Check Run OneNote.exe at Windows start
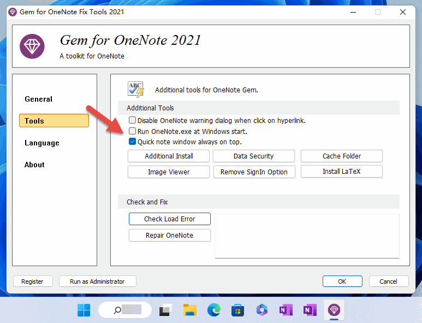The image size is (422, 323). (x=132, y=131)
